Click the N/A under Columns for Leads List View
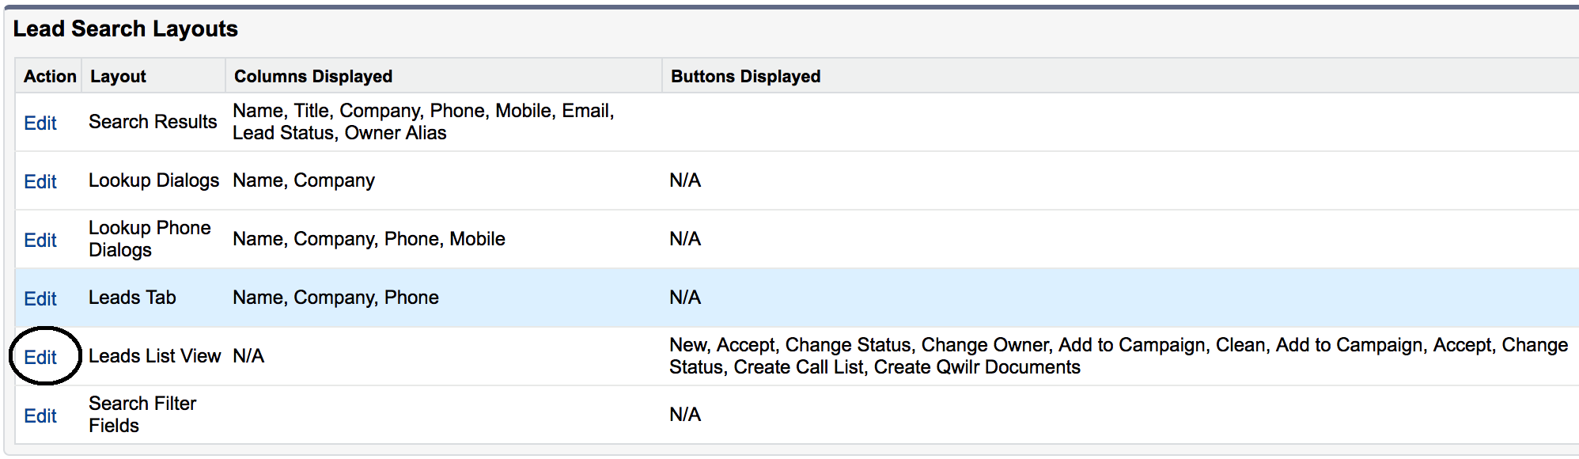 (248, 357)
